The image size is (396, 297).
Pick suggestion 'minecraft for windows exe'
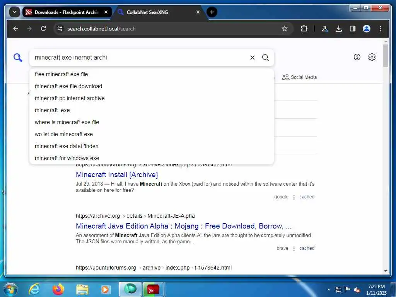pyautogui.click(x=152, y=158)
